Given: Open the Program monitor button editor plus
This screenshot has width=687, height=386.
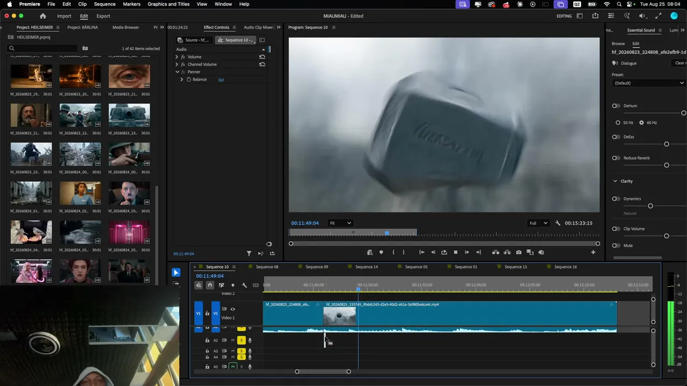Looking at the screenshot, I should (x=593, y=252).
